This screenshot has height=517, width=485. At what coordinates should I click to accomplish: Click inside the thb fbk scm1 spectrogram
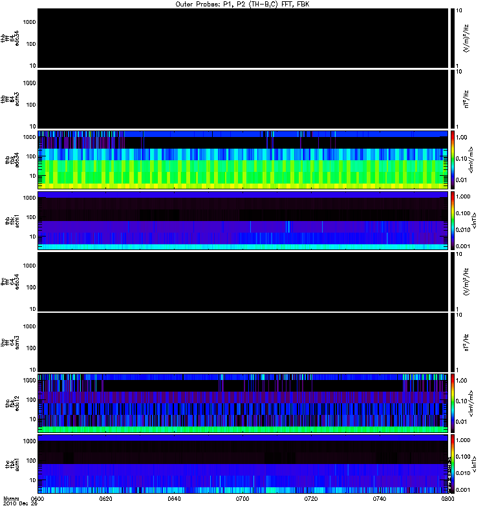pyautogui.click(x=242, y=220)
